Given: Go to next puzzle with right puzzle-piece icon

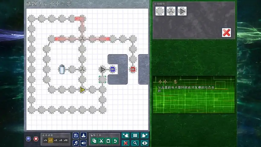Looking at the screenshot, I should [x=144, y=135].
